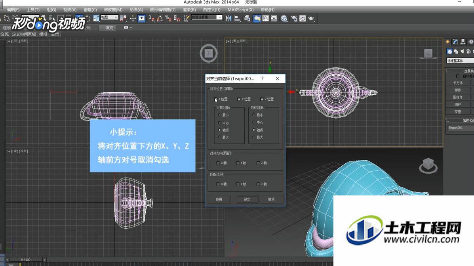Toggle Keyboard Shortcut Override icon

pyautogui.click(x=141, y=19)
